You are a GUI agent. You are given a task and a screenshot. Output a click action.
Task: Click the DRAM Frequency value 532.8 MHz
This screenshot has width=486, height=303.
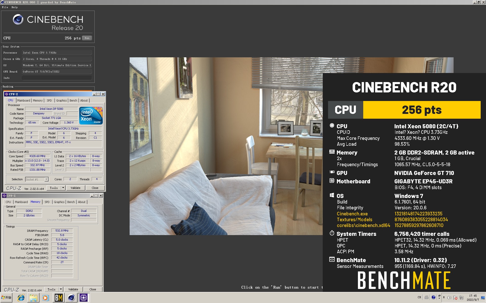coord(62,231)
